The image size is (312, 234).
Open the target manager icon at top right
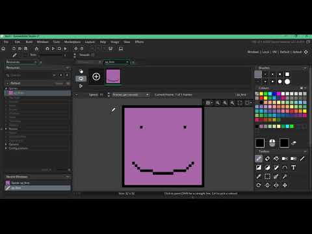[306, 52]
